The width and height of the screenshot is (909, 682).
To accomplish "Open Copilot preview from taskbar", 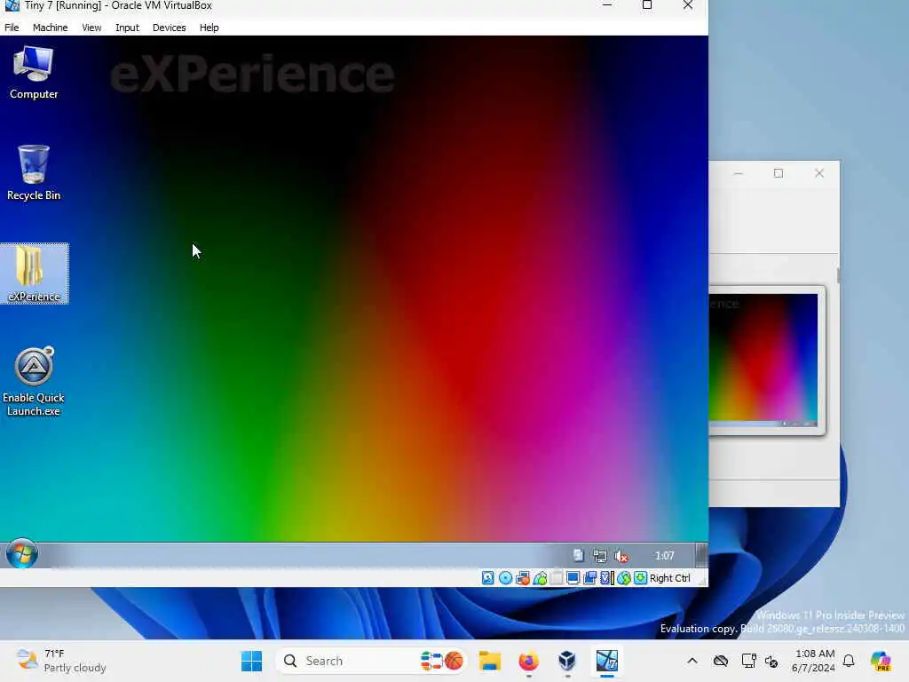I will [881, 661].
